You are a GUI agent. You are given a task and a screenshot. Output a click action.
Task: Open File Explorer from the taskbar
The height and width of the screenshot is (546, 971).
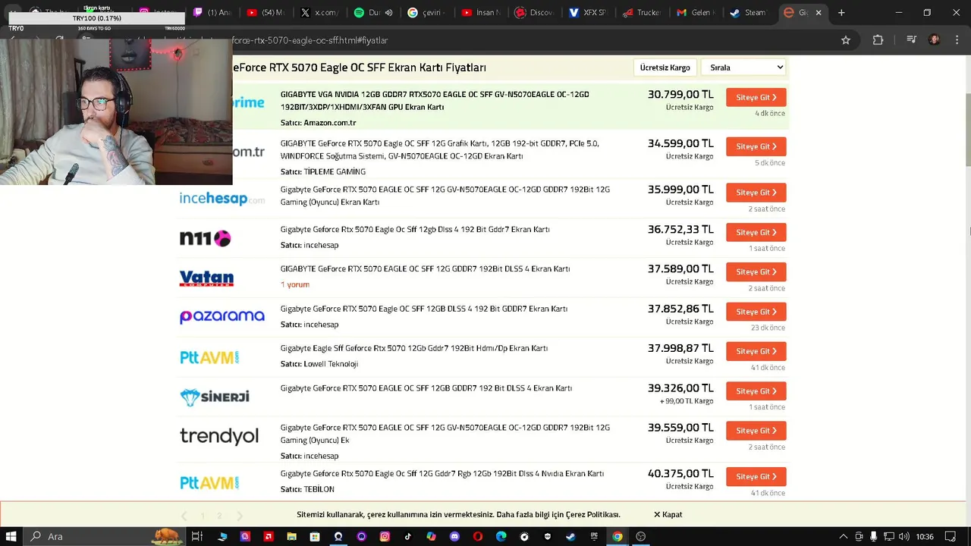[x=291, y=536]
